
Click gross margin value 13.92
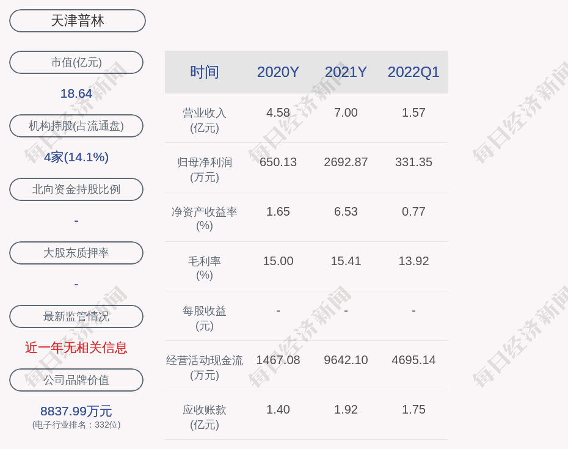[x=413, y=261]
